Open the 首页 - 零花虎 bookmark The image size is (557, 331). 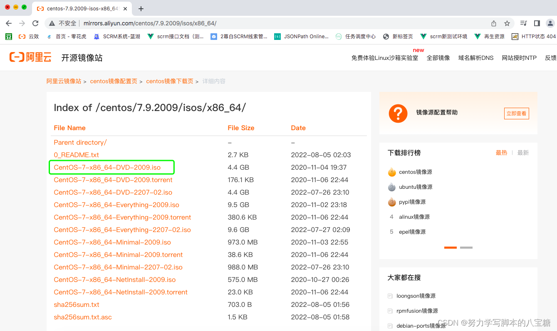click(67, 37)
